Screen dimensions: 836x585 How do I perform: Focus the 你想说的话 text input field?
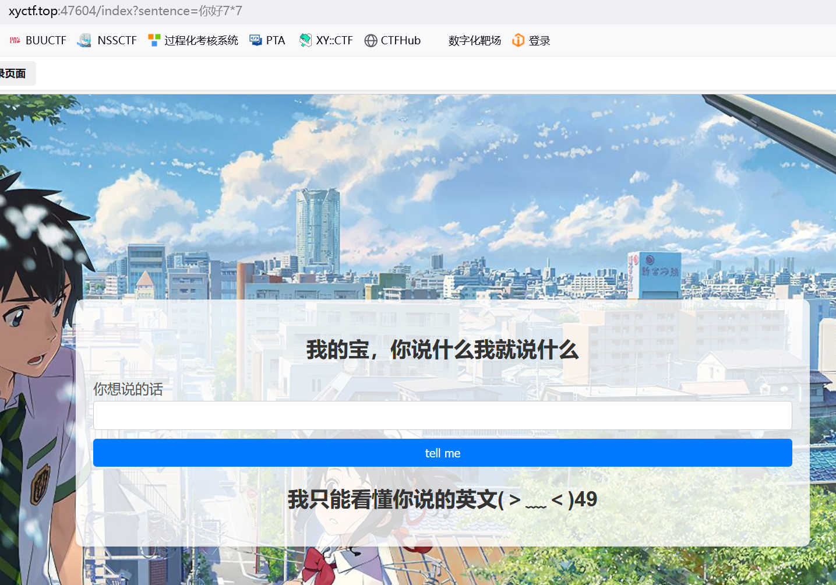click(x=442, y=415)
